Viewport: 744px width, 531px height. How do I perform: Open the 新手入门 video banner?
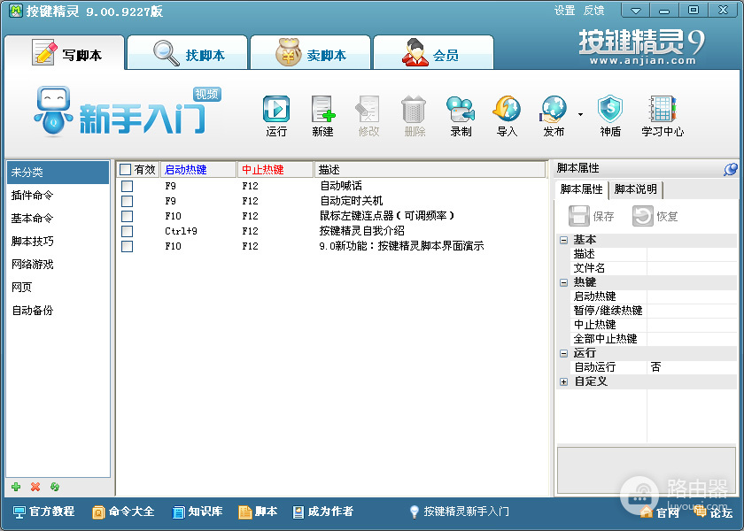[128, 112]
